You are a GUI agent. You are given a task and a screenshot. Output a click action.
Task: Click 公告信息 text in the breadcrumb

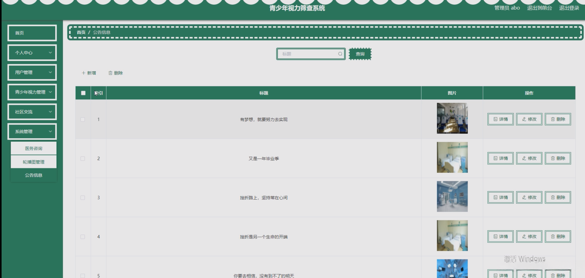pyautogui.click(x=101, y=32)
